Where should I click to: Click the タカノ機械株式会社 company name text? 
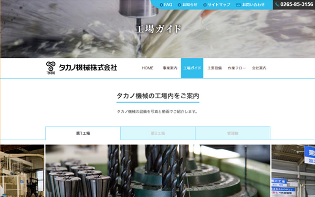tap(88, 68)
